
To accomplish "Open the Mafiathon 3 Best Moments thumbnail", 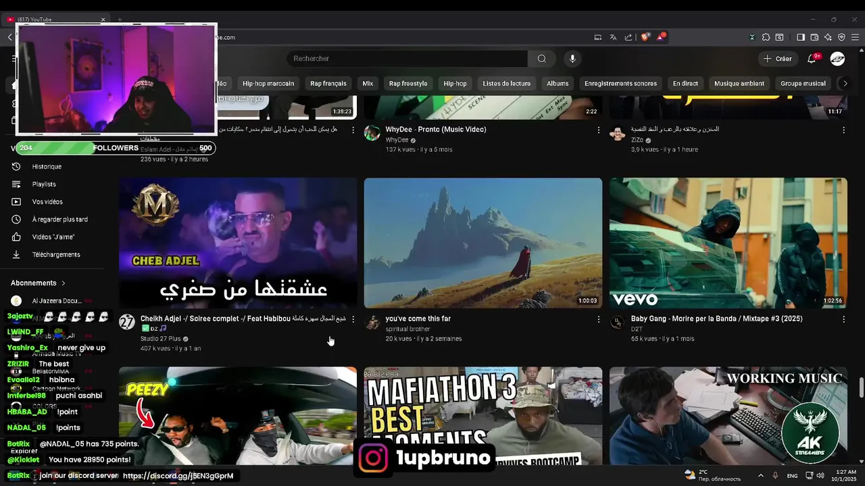I will coord(483,416).
